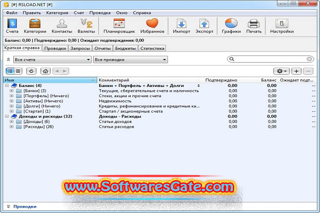Screen dimensions: 320x213
Task: Click the Экспорт toolbar icon
Action: tap(204, 26)
